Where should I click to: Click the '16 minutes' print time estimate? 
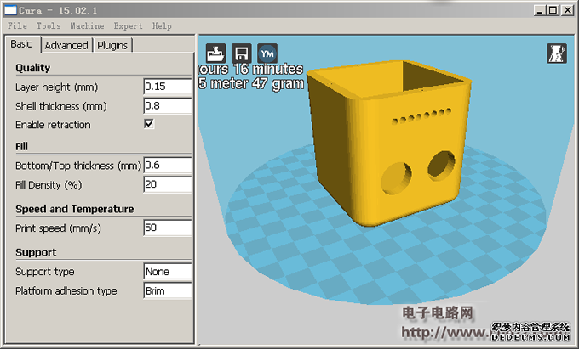(268, 69)
